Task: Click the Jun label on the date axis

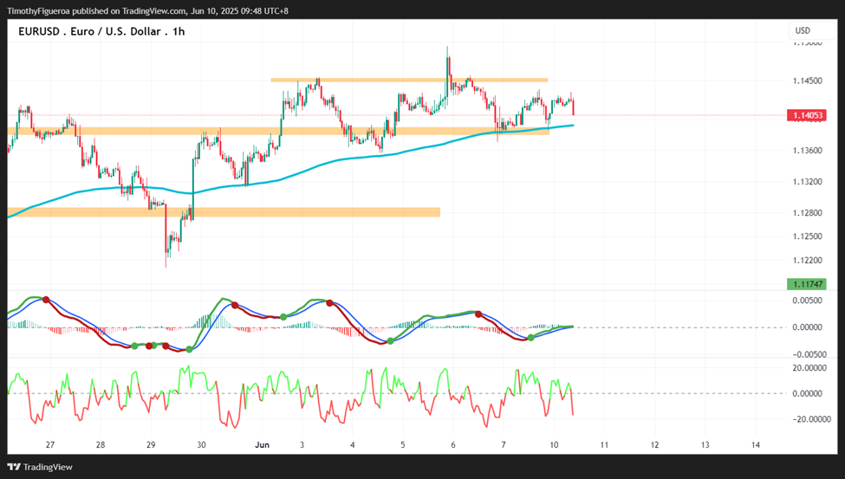Action: 262,445
